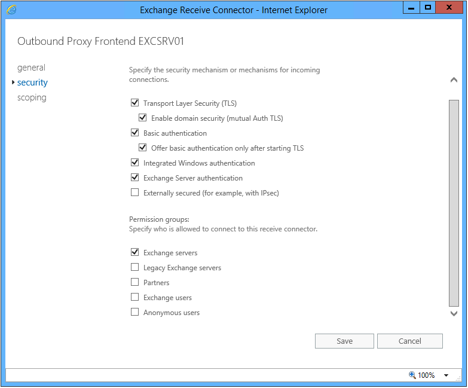
Task: Click the Outbound Proxy Frontend EXCSRV01 heading
Action: pyautogui.click(x=100, y=41)
